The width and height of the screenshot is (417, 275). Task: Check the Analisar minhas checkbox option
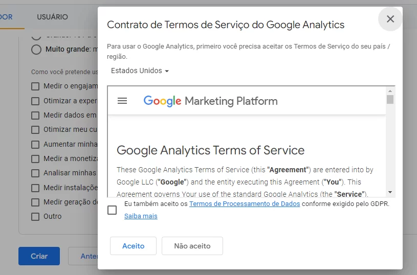[35, 173]
